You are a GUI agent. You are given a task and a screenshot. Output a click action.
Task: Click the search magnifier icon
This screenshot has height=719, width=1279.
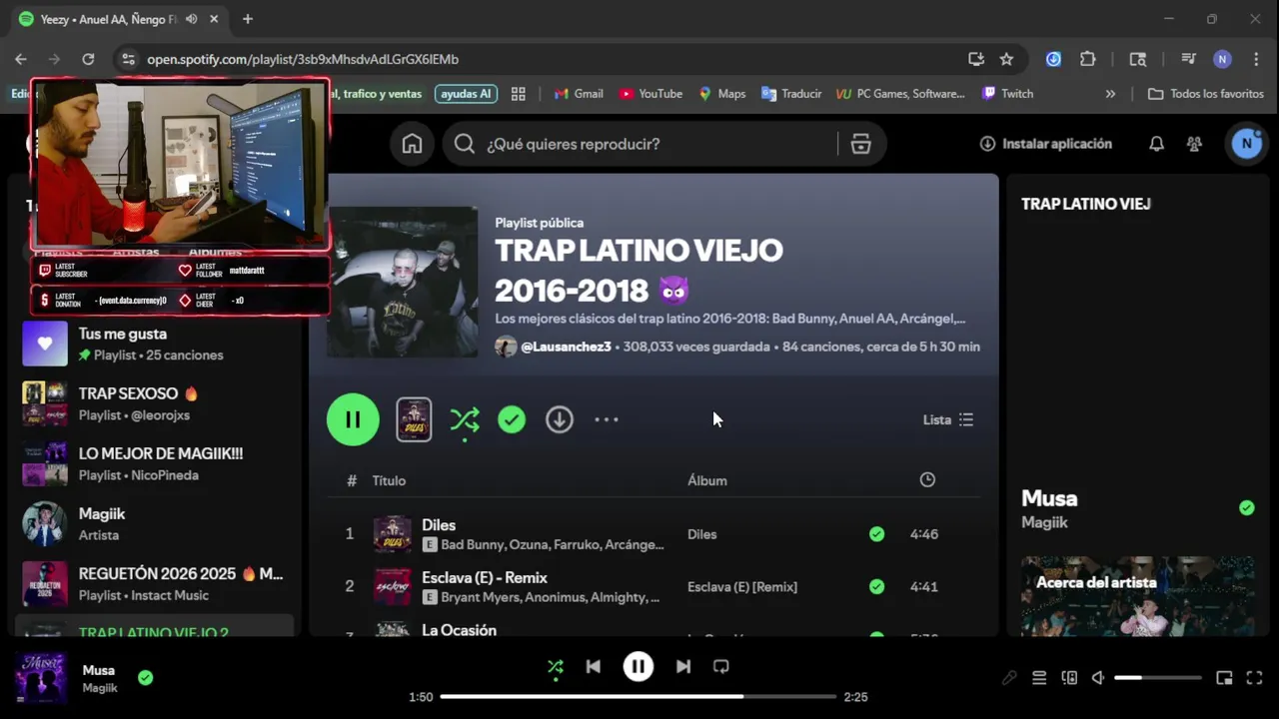(464, 144)
